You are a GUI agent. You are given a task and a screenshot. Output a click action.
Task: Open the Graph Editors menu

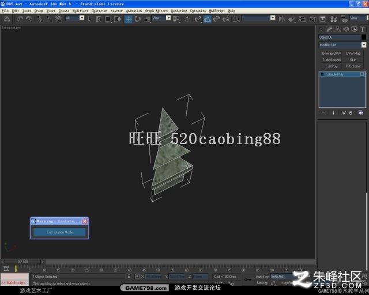(156, 11)
